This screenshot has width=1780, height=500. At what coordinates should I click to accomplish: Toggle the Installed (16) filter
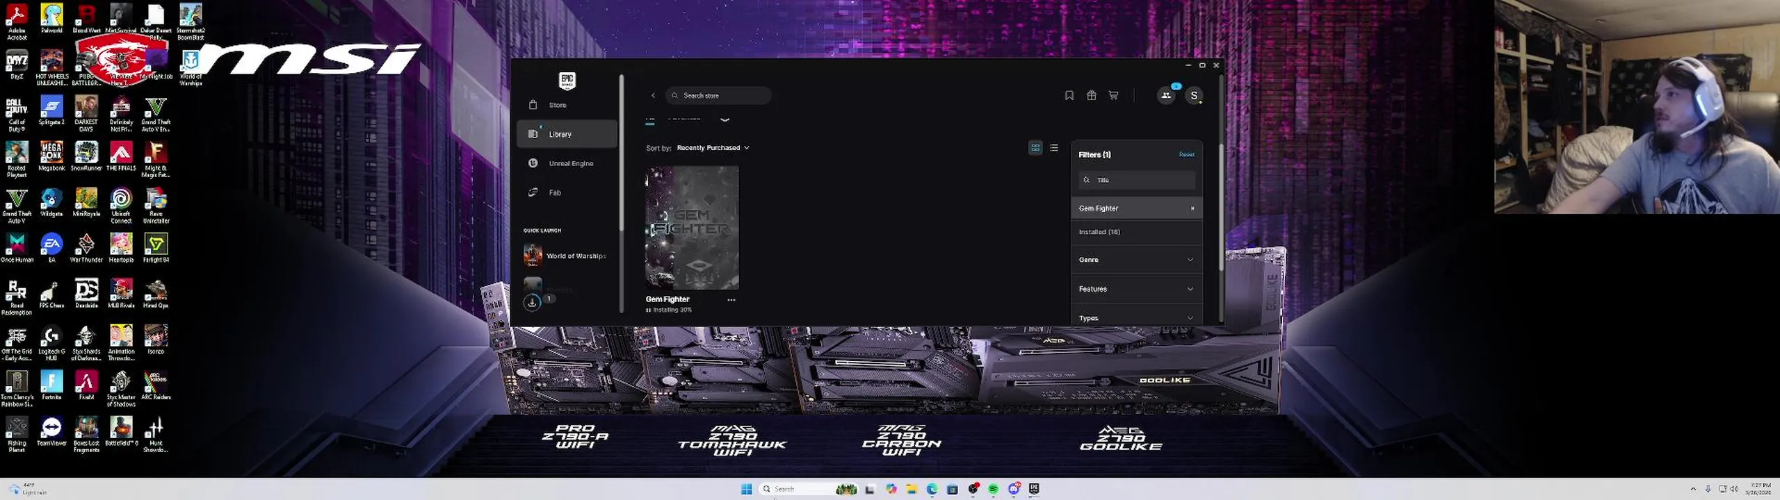click(1137, 232)
